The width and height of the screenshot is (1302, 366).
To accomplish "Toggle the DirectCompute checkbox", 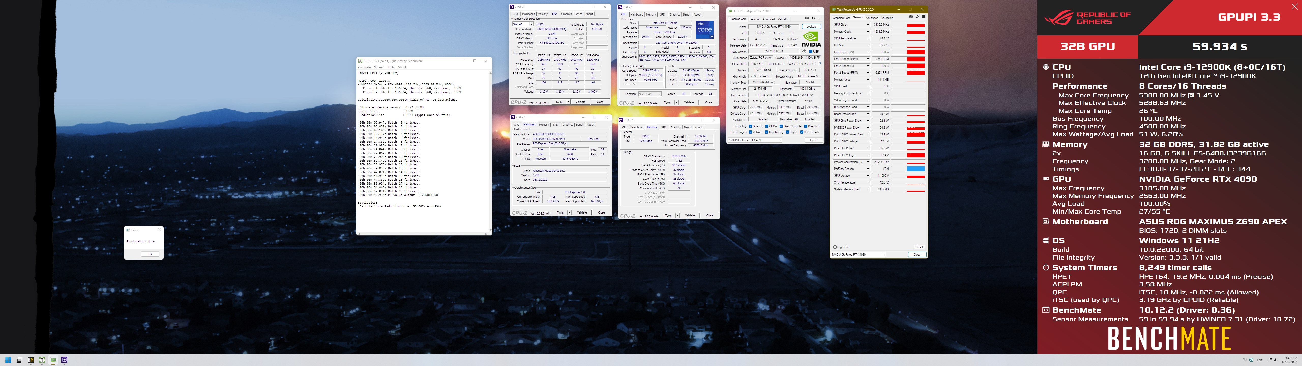I will (x=781, y=126).
